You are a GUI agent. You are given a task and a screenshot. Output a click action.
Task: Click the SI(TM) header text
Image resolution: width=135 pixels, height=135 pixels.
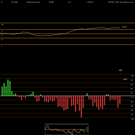point(51,2)
